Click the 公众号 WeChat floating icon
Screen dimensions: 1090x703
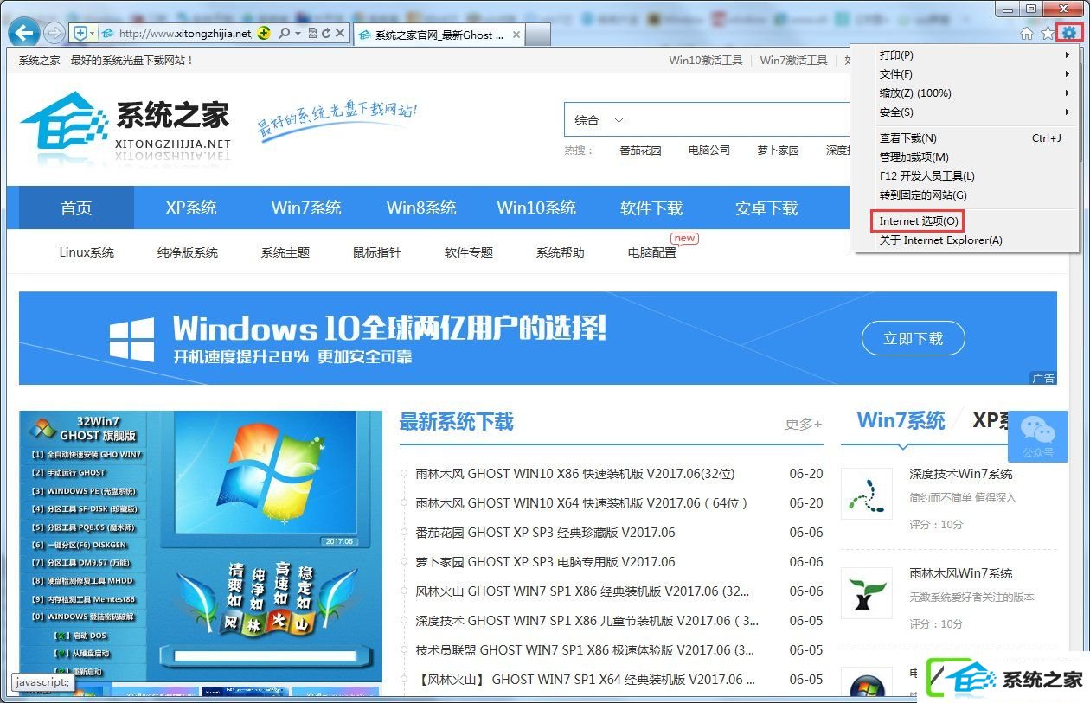click(x=1038, y=436)
